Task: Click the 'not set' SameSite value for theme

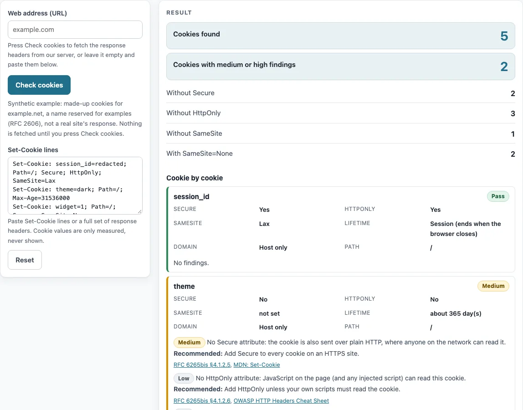Action: point(269,313)
